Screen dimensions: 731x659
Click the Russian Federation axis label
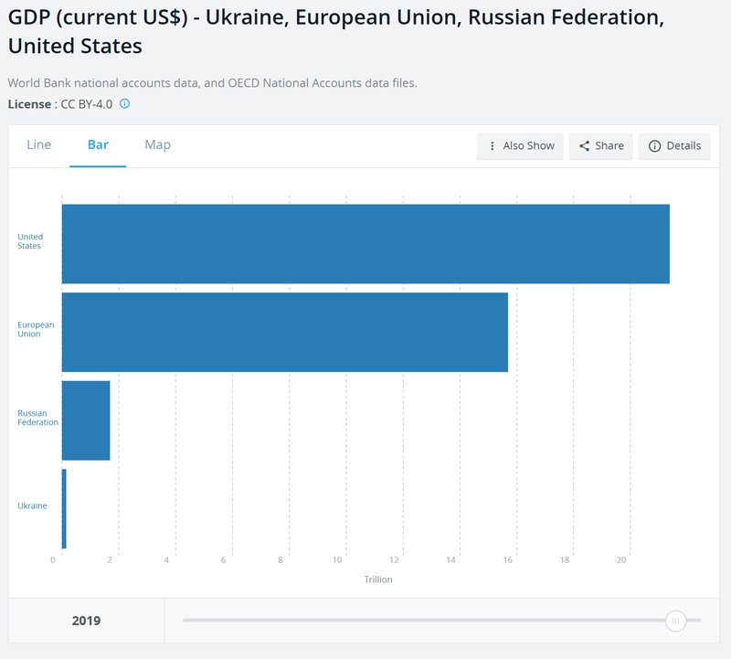(37, 418)
